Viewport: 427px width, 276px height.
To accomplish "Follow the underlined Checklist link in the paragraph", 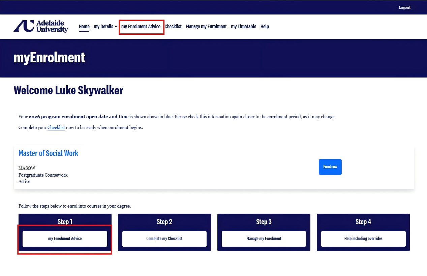I will pos(56,128).
